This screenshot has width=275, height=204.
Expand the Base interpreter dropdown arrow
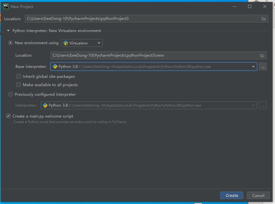[x=253, y=67]
